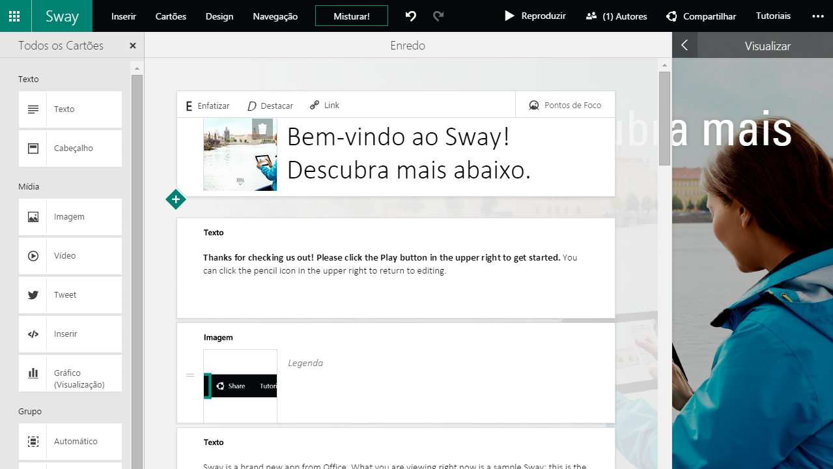Add a Tweet card
The height and width of the screenshot is (469, 833).
click(x=70, y=295)
